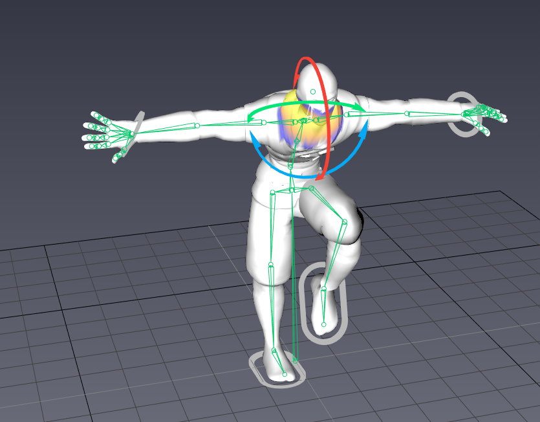Select the bent knee joint of the raised leg
The image size is (540, 422).
pyautogui.click(x=345, y=222)
